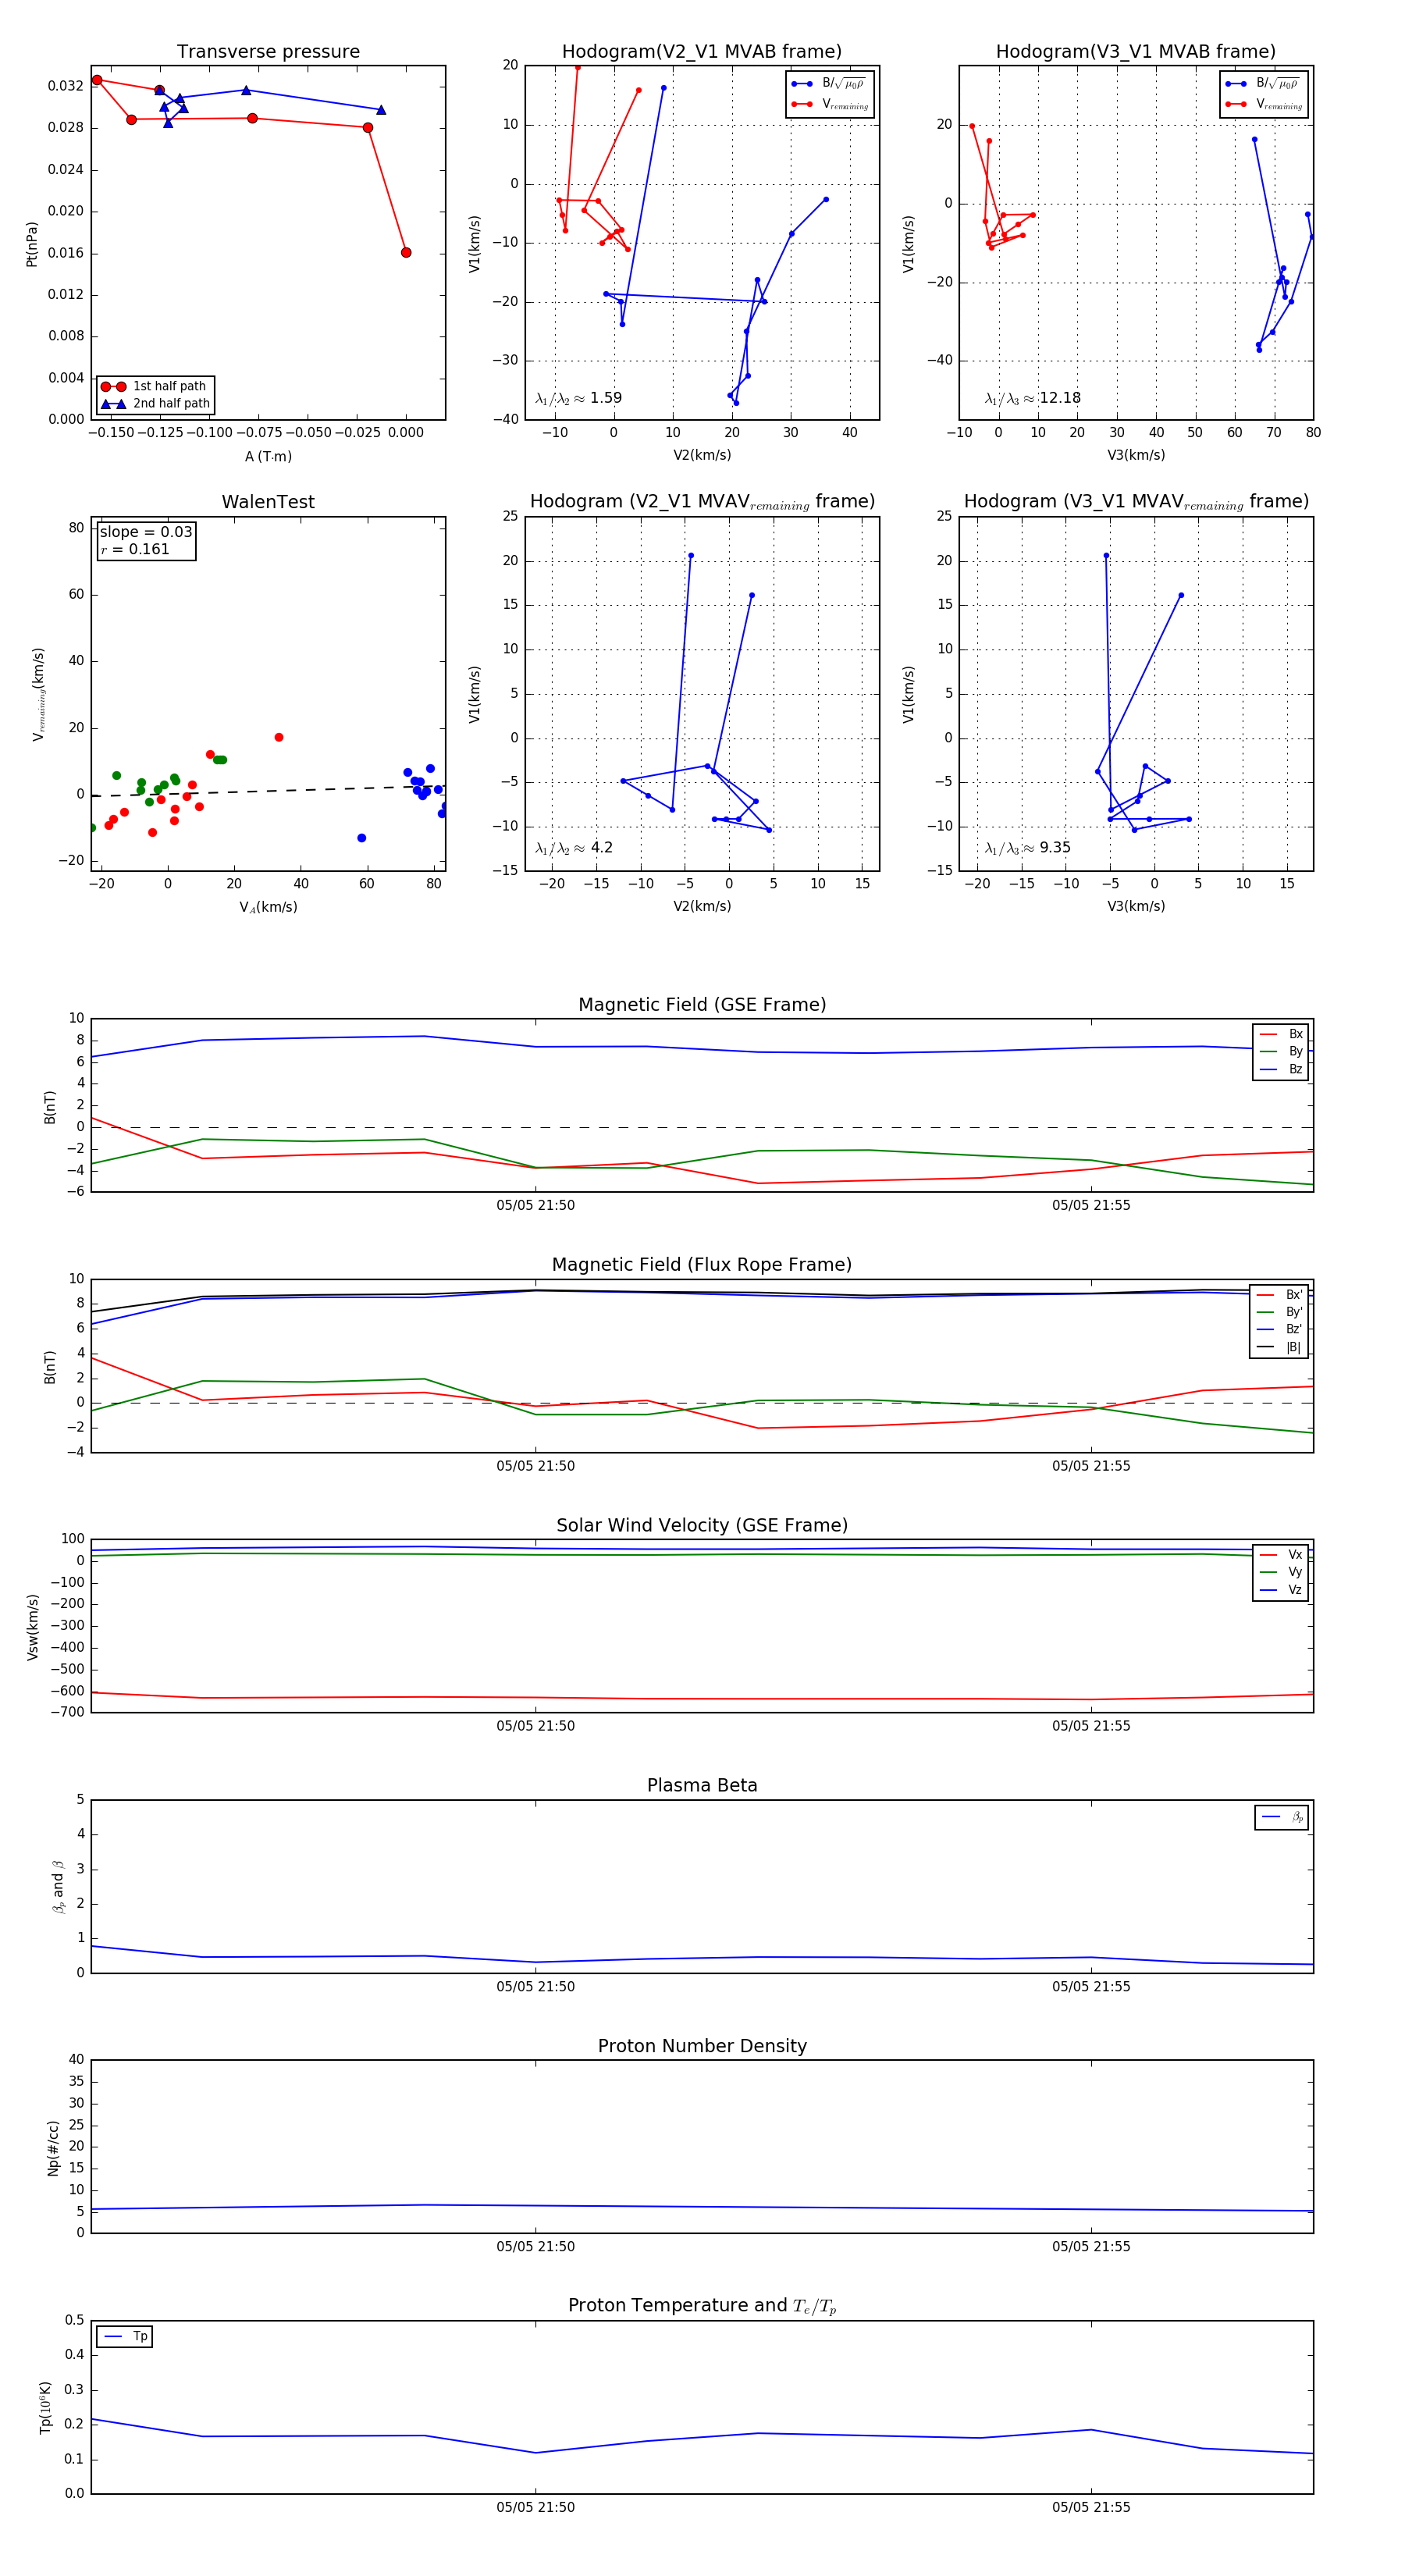1405x2576 pixels.
Task: Click "|B|" in the Flux Rope legend
Action: (1293, 1347)
